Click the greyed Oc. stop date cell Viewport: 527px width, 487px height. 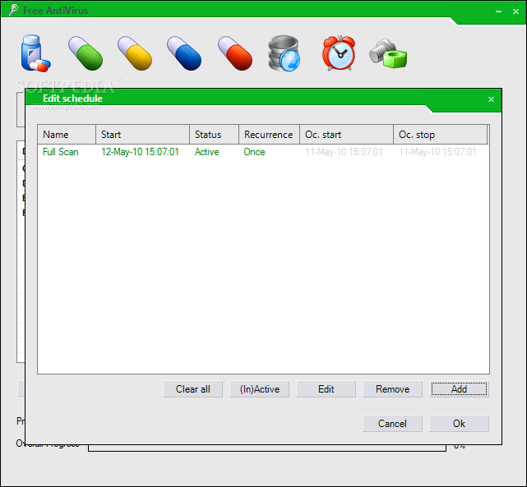(437, 152)
